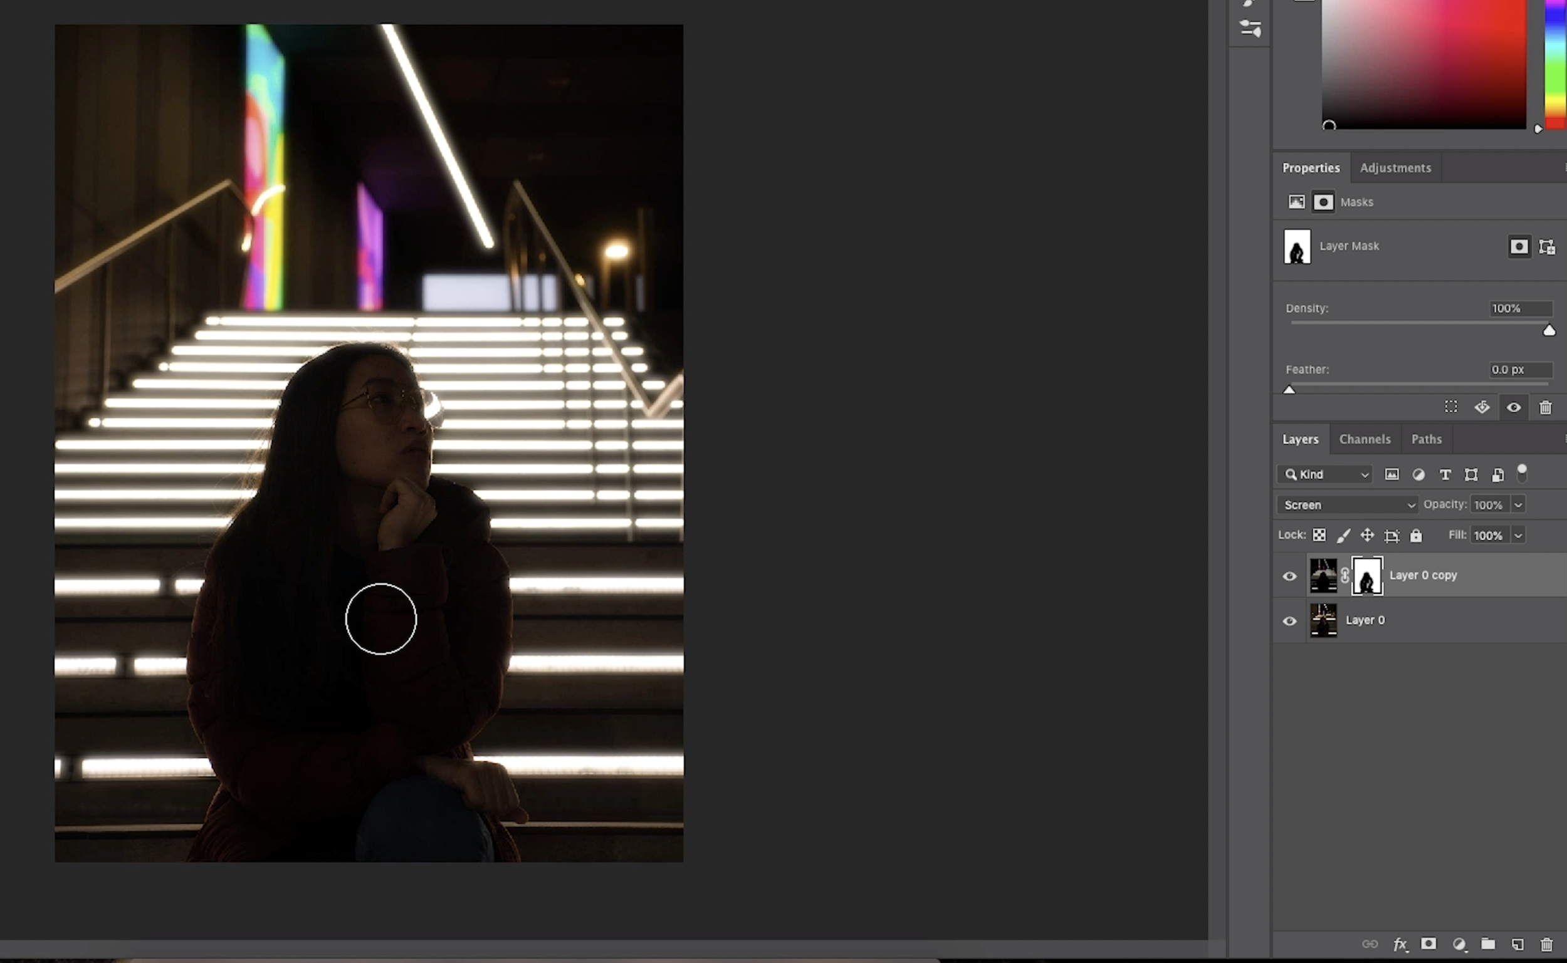Enable lock transparent pixels
Image resolution: width=1567 pixels, height=963 pixels.
pyautogui.click(x=1319, y=535)
